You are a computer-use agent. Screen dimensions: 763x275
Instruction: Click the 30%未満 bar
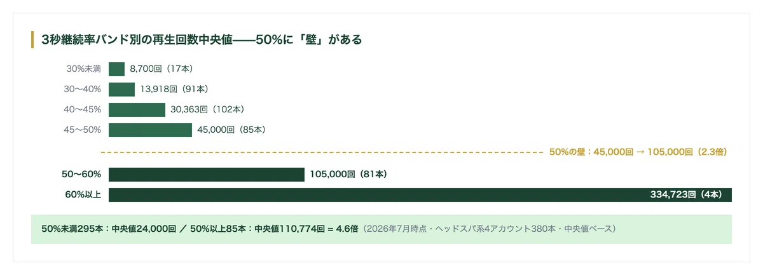(x=116, y=69)
